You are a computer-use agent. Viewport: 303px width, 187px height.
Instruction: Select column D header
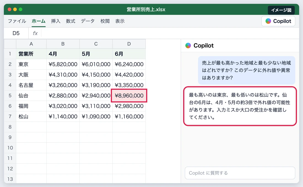[x=129, y=44]
